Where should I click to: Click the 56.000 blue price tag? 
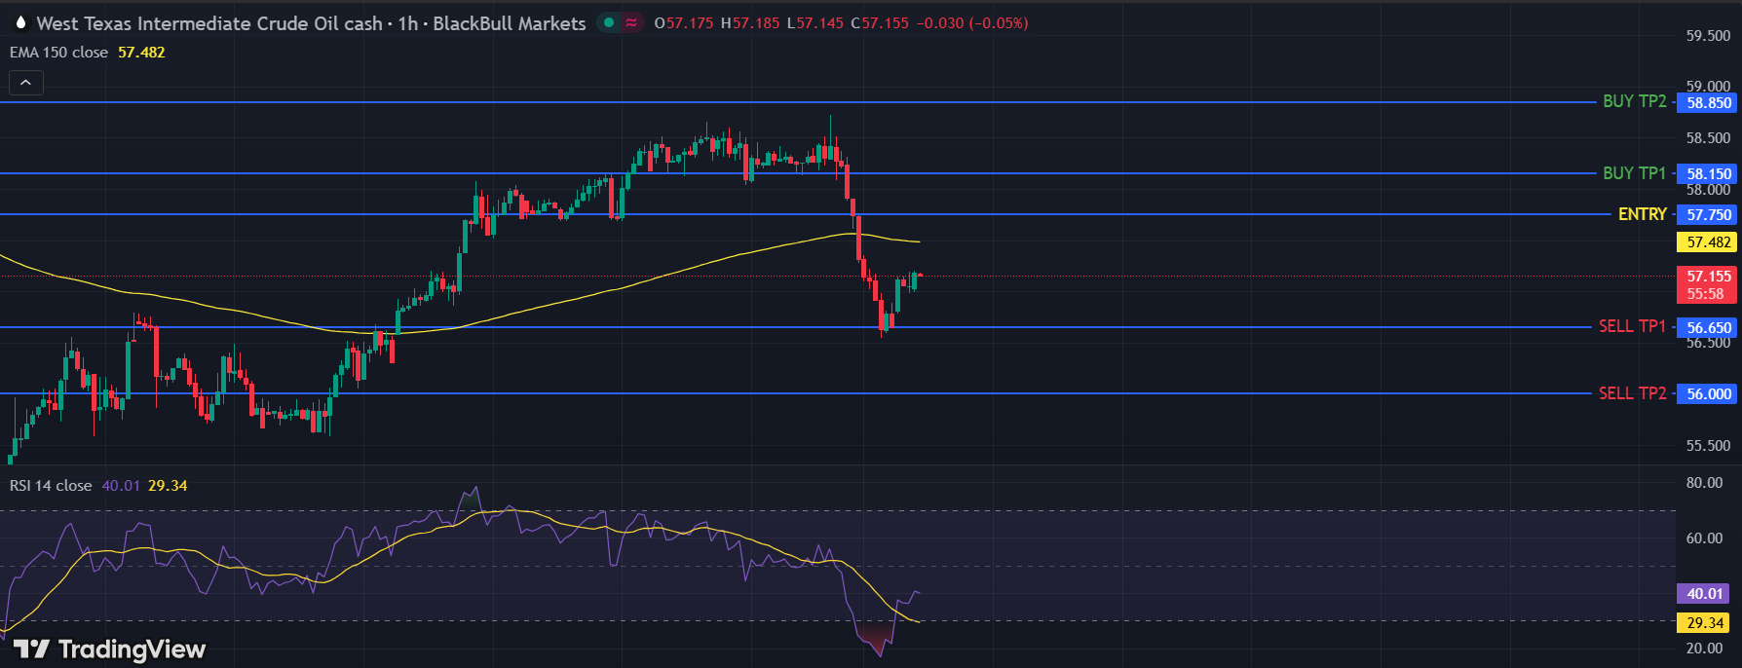[x=1709, y=394]
